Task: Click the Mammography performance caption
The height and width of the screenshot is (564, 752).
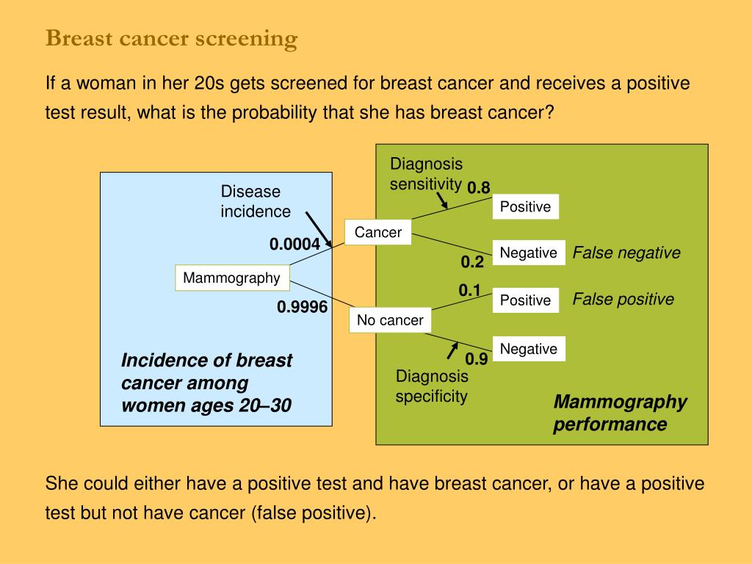Action: (620, 413)
